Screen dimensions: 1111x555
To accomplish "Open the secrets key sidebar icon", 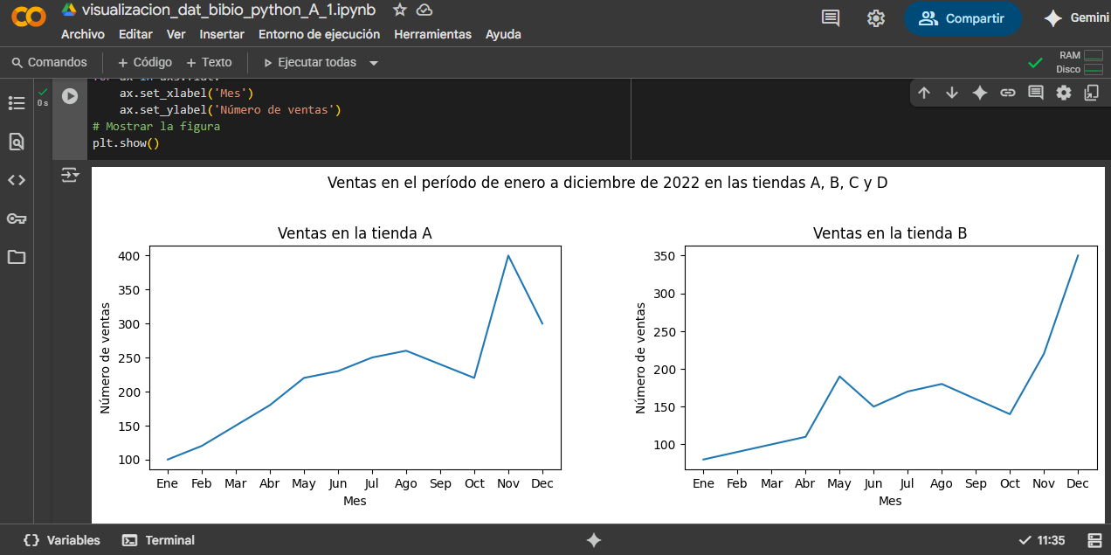I will (x=17, y=219).
